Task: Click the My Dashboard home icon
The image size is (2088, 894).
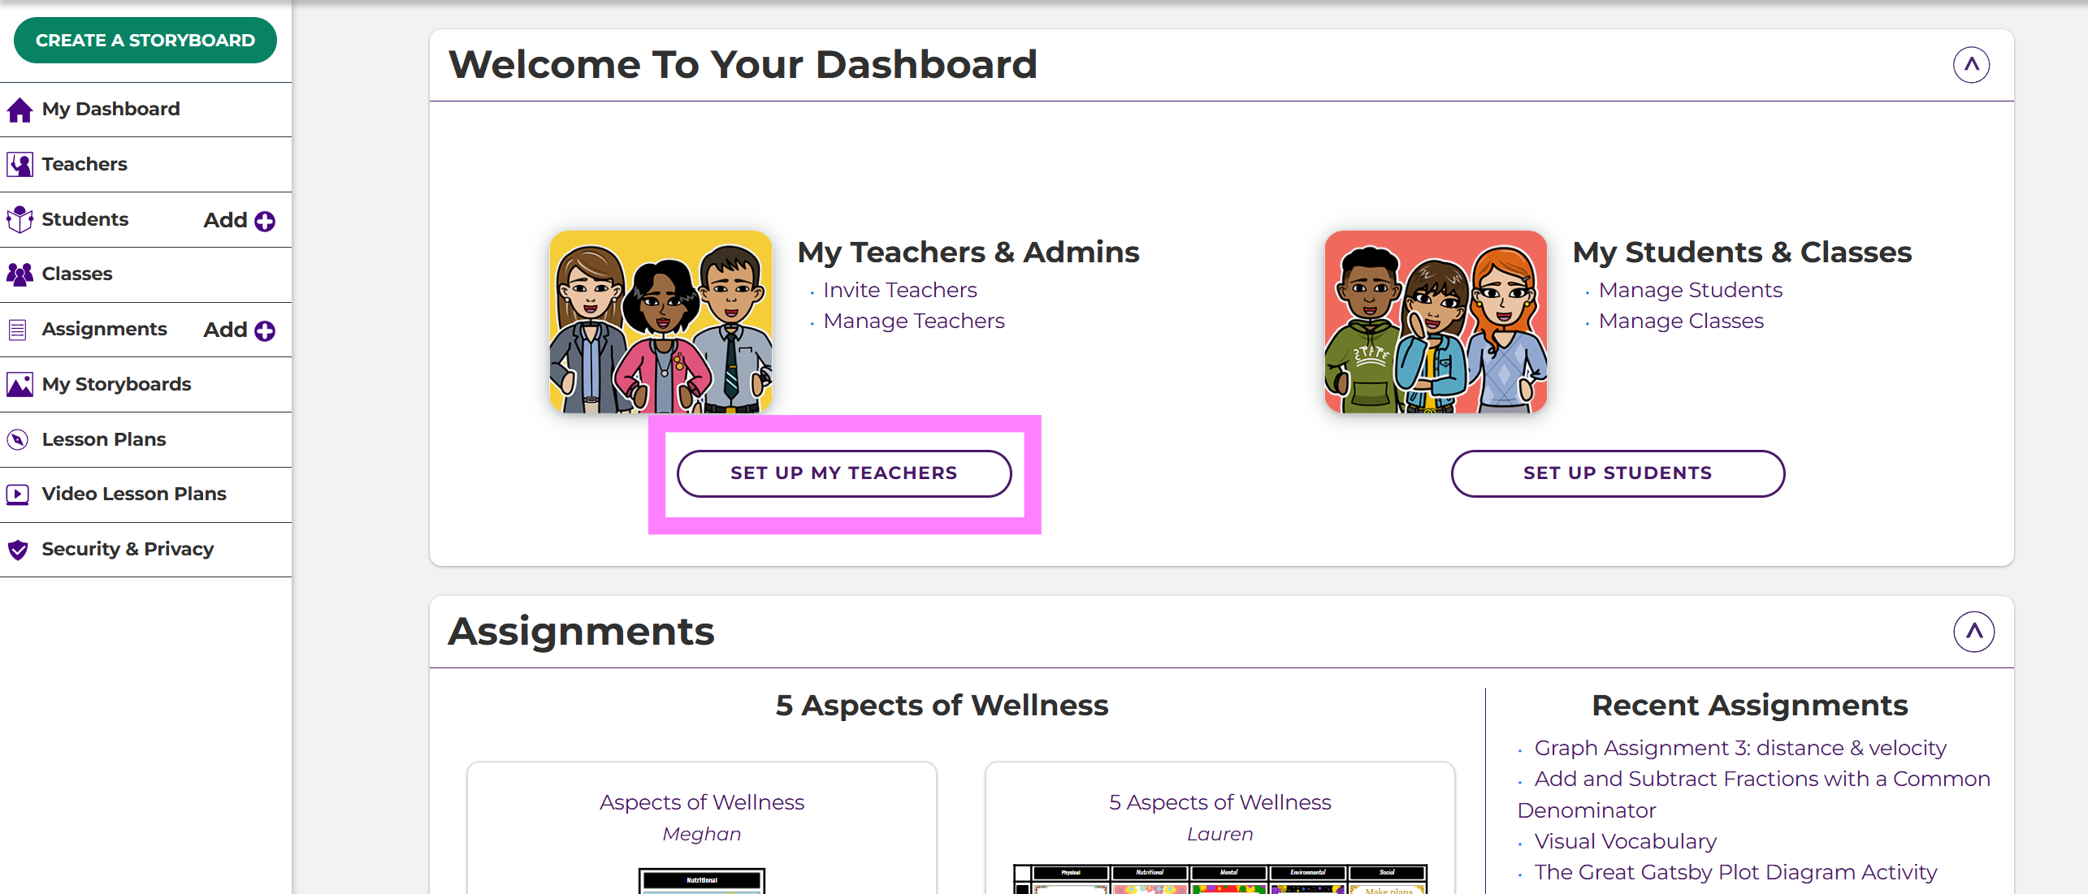Action: coord(19,110)
